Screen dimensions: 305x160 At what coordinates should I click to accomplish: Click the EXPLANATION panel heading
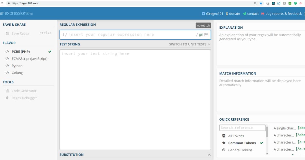click(x=231, y=27)
